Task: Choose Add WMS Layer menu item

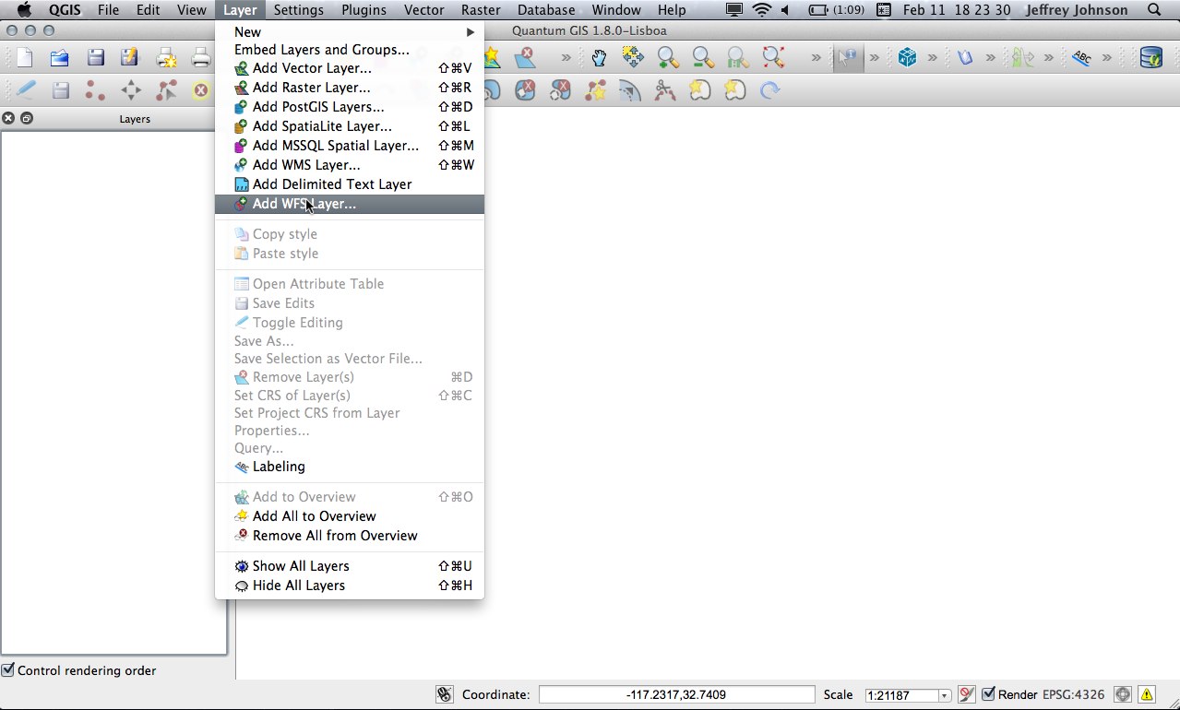Action: (350, 165)
